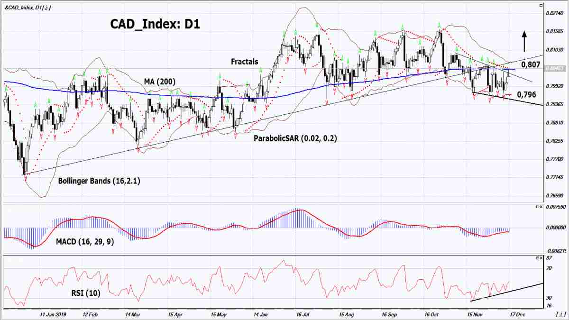
Task: Close the RSI indicator pane
Action: point(542,258)
